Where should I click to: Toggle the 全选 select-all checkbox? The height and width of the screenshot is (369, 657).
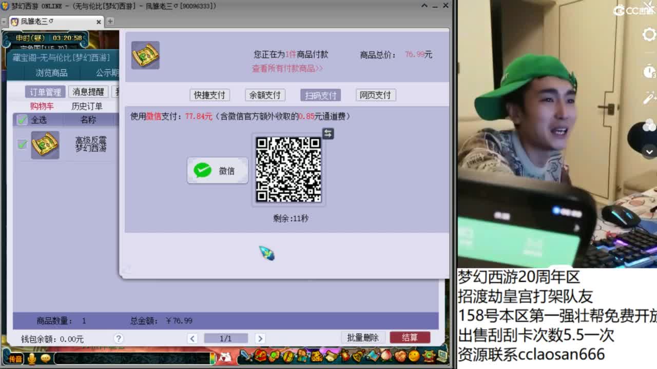[22, 120]
